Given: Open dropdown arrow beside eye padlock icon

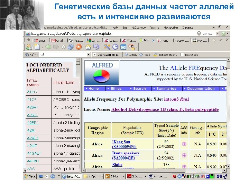Looking at the screenshot, I should [137, 47].
